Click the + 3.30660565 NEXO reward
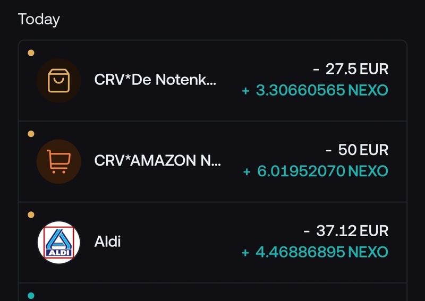This screenshot has width=425, height=301. [316, 90]
